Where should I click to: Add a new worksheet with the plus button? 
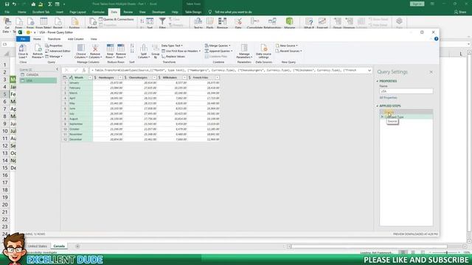[x=77, y=247]
